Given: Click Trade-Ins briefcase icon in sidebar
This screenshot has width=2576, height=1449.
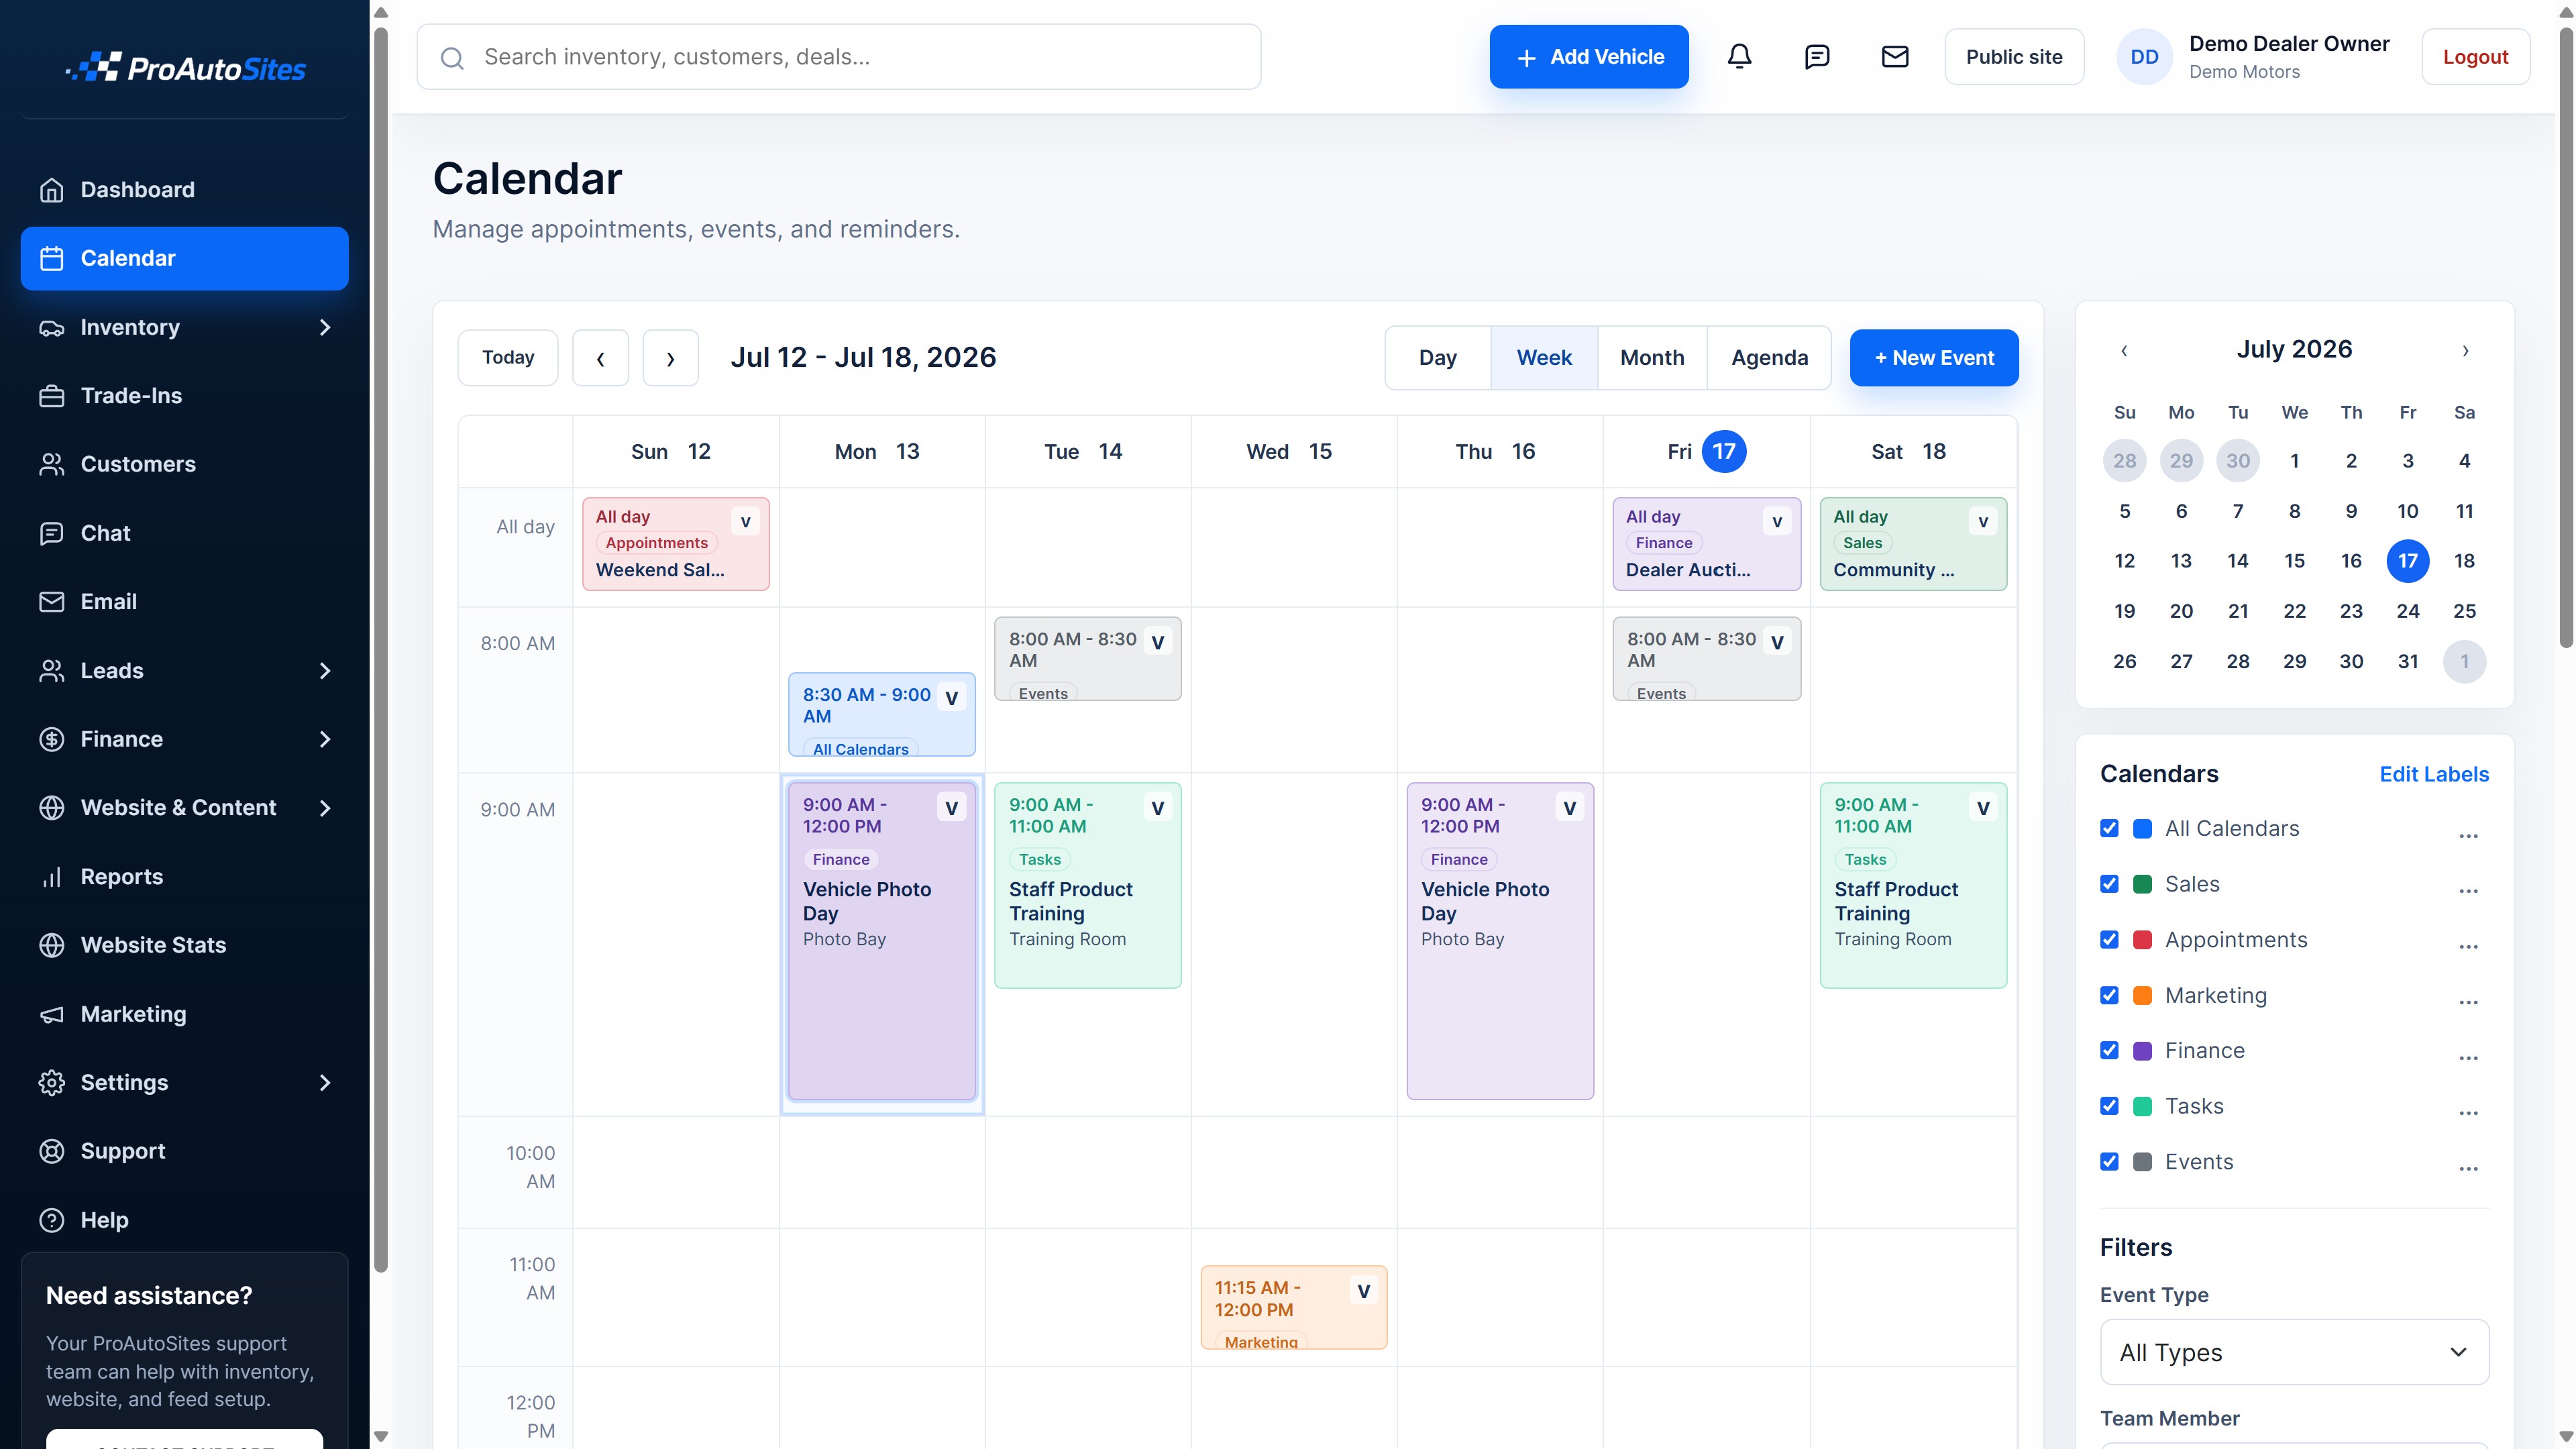Looking at the screenshot, I should (52, 396).
